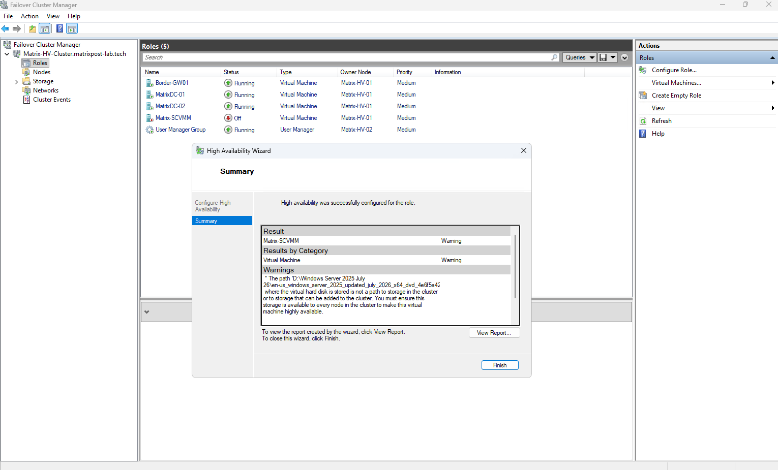This screenshot has width=778, height=470.
Task: Click Matrix-HV-02 owner node cell
Action: (356, 130)
